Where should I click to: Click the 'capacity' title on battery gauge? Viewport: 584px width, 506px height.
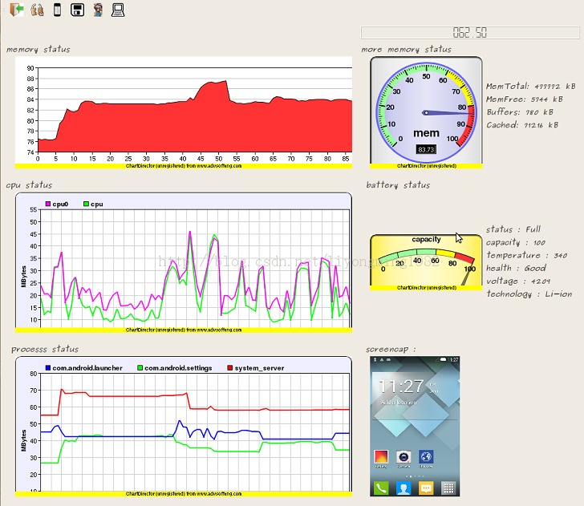pyautogui.click(x=426, y=240)
